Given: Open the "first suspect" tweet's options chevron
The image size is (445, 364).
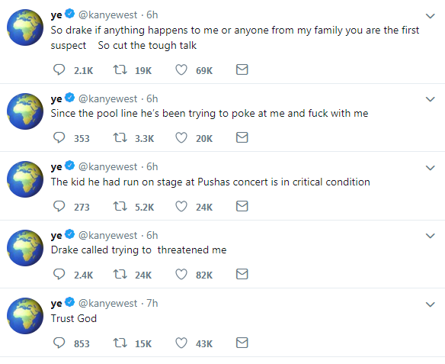Looking at the screenshot, I should [x=431, y=16].
